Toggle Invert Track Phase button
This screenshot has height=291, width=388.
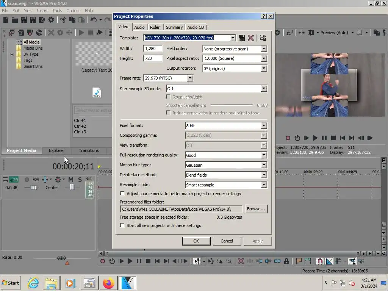[36, 179]
